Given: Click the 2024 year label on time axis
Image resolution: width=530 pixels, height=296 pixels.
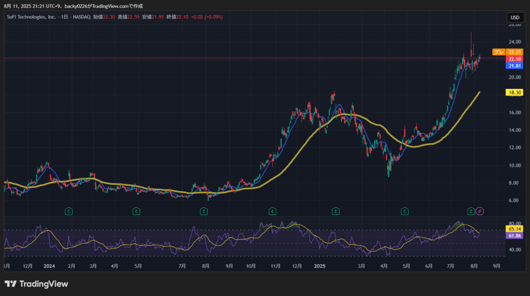Looking at the screenshot, I should point(49,267).
